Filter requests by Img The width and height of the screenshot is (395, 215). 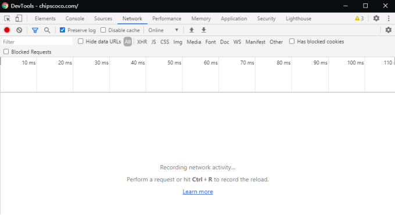(x=178, y=42)
